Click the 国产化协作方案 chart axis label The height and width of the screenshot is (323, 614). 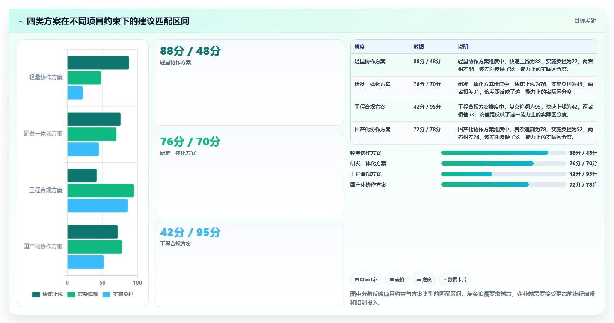(43, 246)
